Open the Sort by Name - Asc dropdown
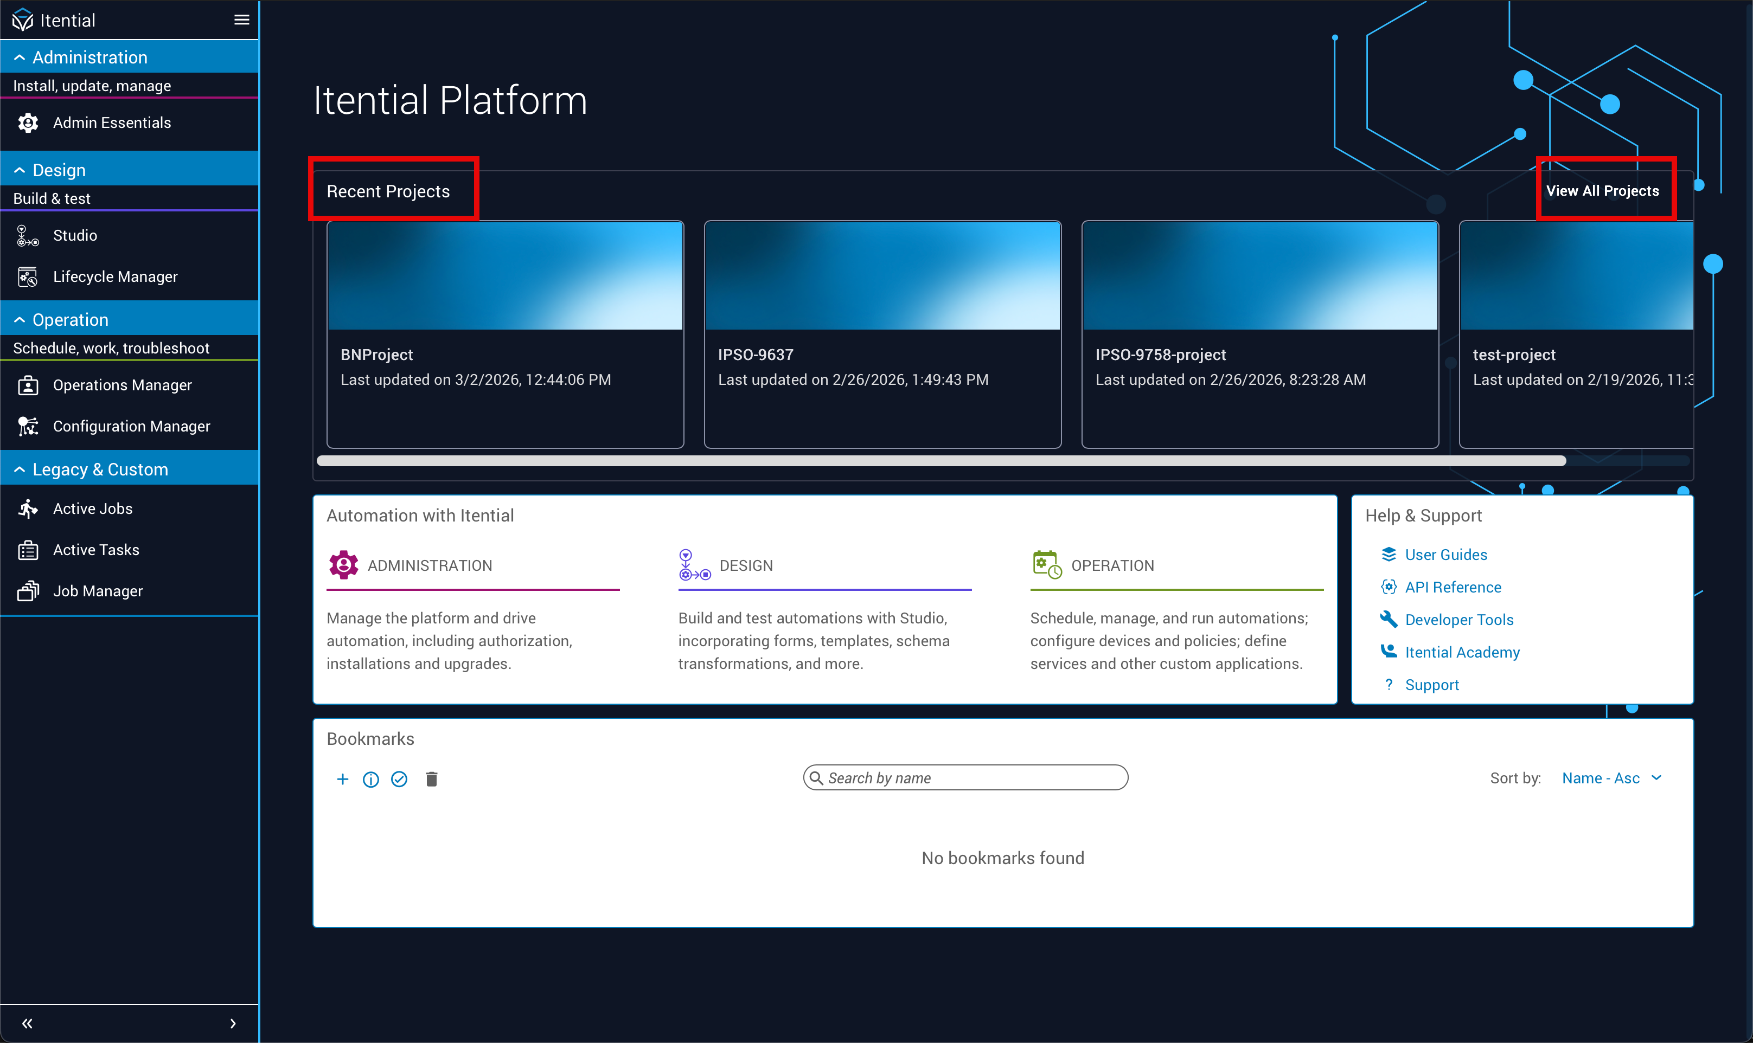The image size is (1753, 1043). click(1610, 778)
